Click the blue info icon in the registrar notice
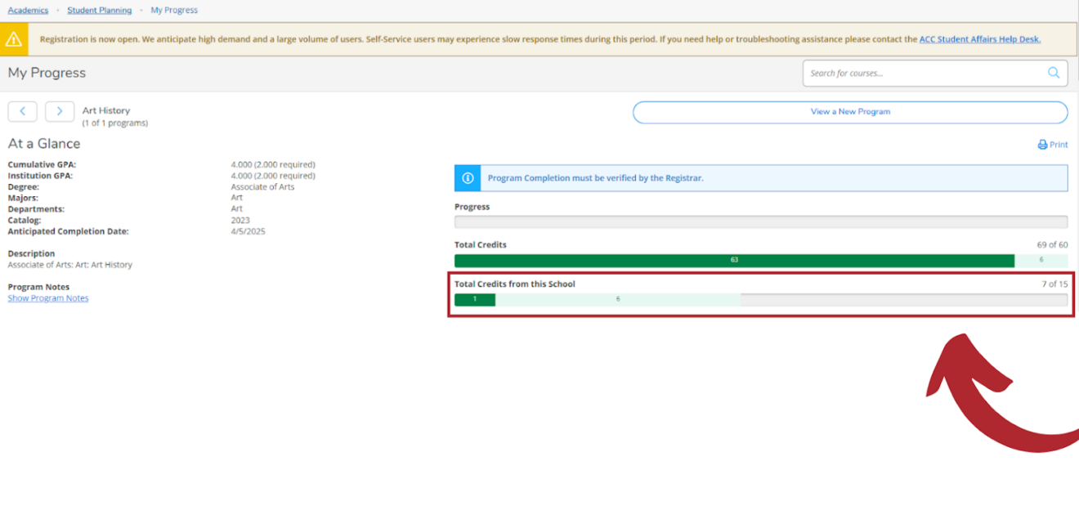 pos(468,178)
